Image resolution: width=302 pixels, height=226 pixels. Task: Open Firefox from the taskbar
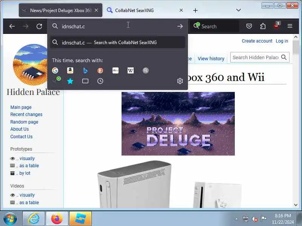57,218
